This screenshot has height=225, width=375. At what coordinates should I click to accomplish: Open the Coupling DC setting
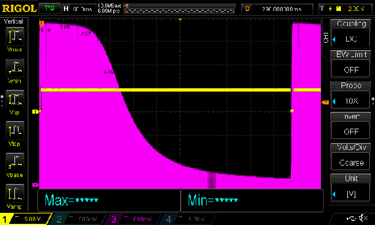click(350, 33)
